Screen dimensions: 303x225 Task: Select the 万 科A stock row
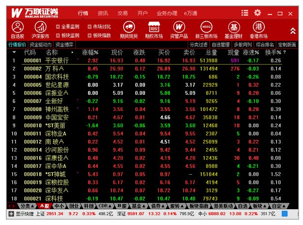[146, 68]
